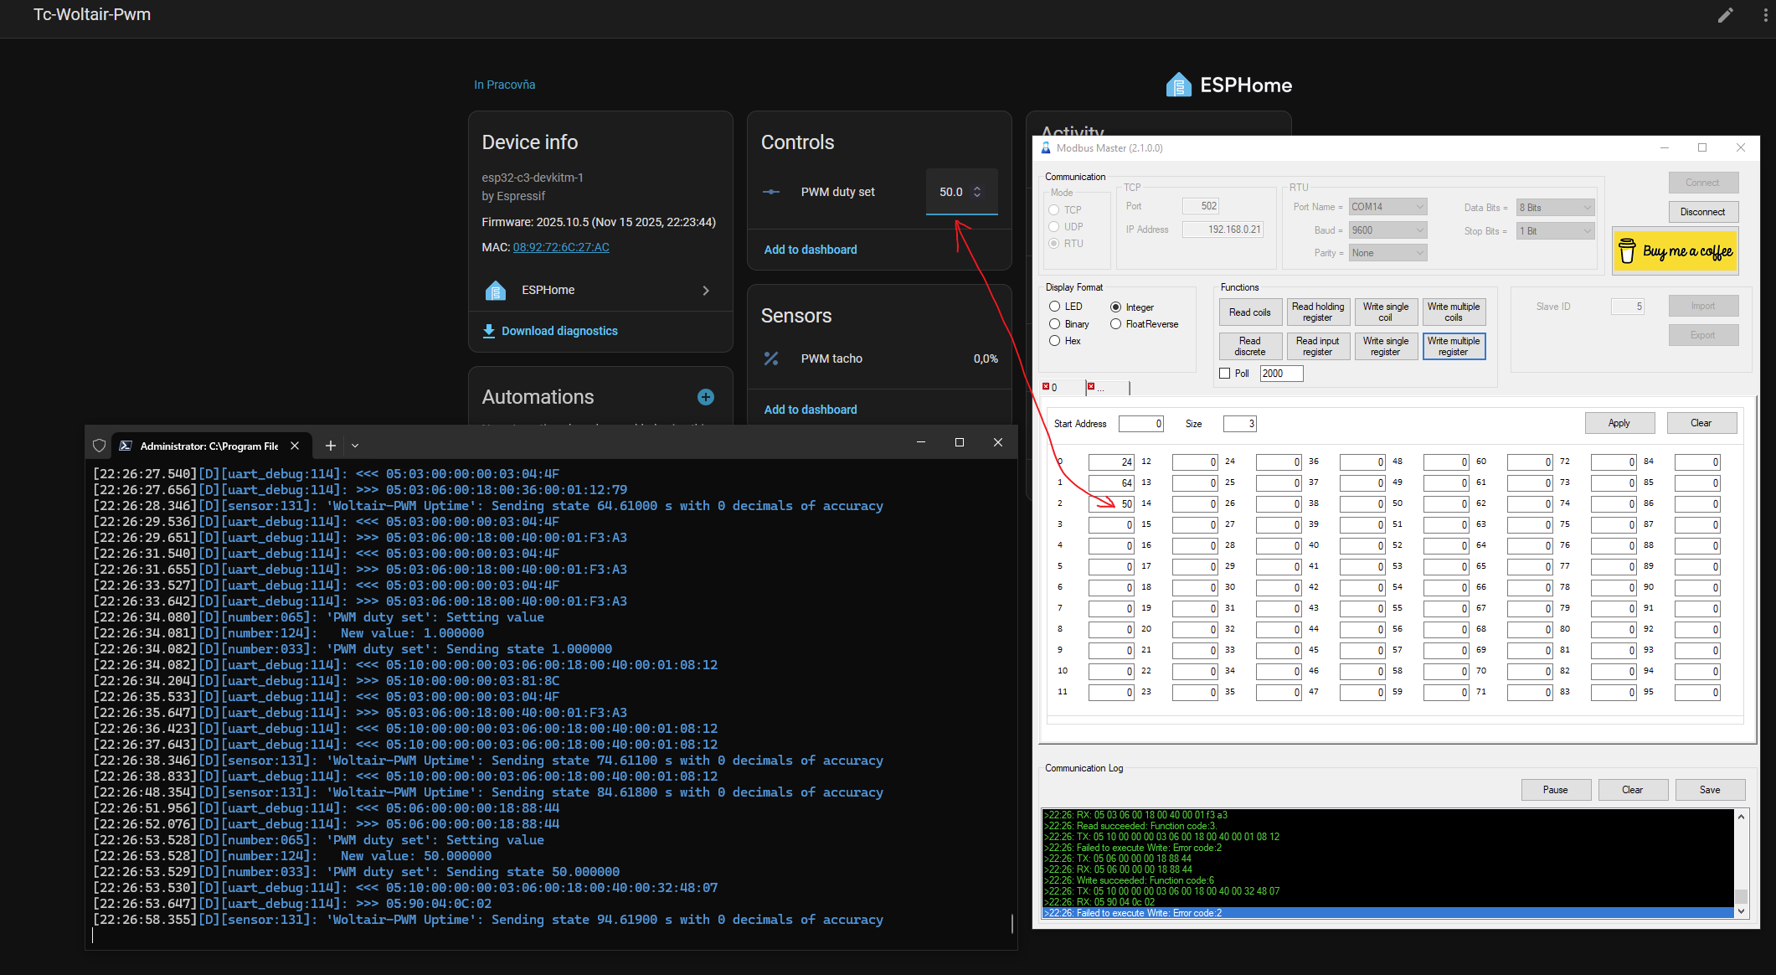The image size is (1776, 975).
Task: Click the edit pencil icon at top right
Action: pyautogui.click(x=1725, y=15)
